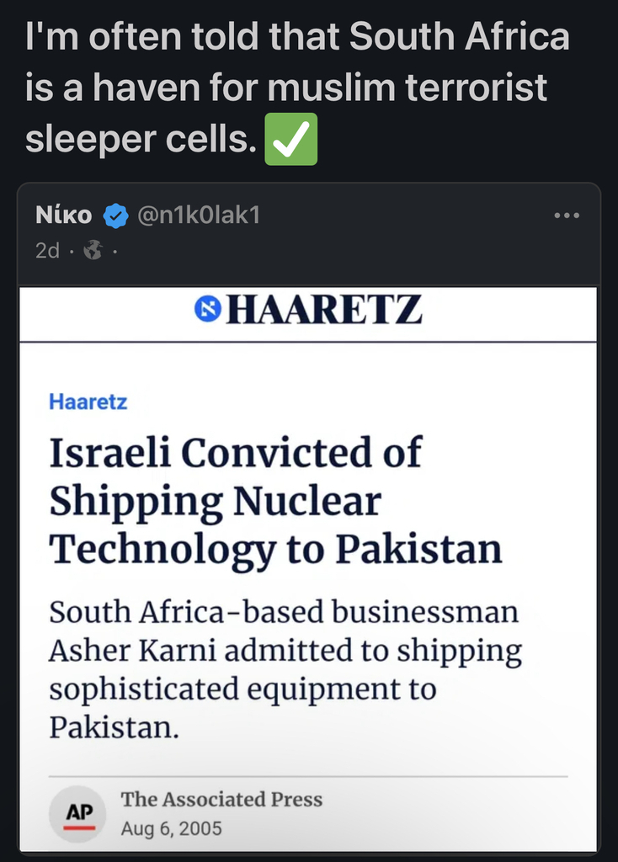The width and height of the screenshot is (618, 862).
Task: Click the HAARETZ wordmark
Action: (324, 310)
